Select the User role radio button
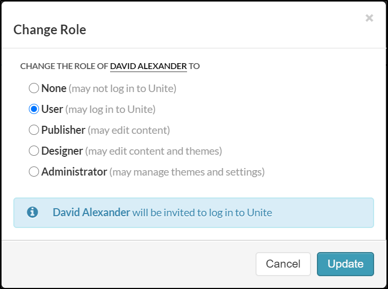This screenshot has height=289, width=388. 34,109
